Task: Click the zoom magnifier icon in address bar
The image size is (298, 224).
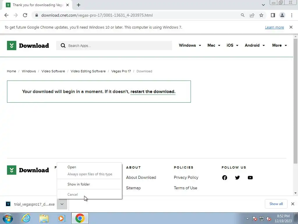Action: (x=242, y=15)
